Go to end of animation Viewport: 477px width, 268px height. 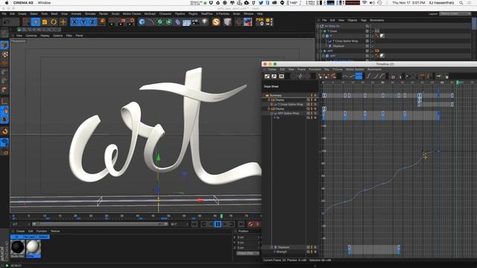(241, 224)
